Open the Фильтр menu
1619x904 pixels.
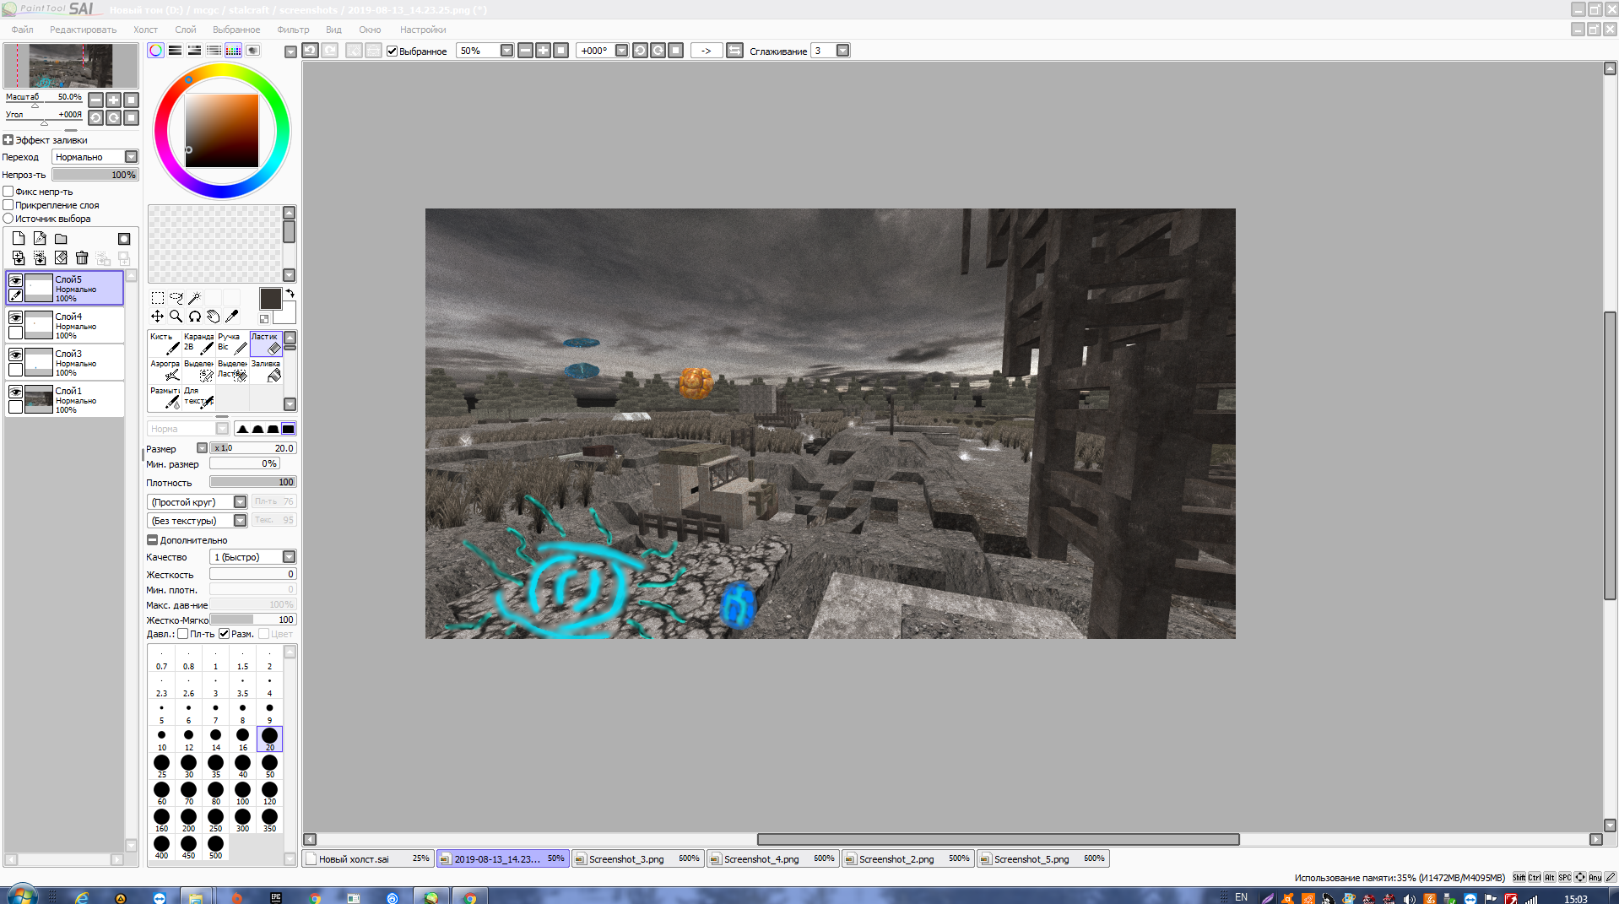click(x=293, y=30)
